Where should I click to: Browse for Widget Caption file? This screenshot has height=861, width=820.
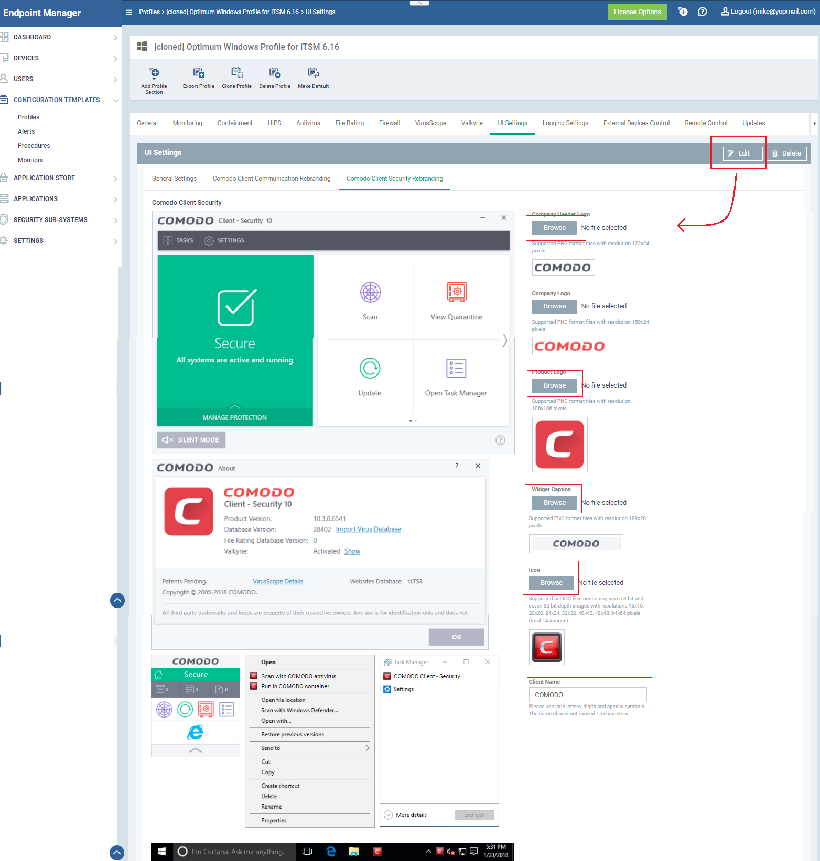[x=555, y=503]
